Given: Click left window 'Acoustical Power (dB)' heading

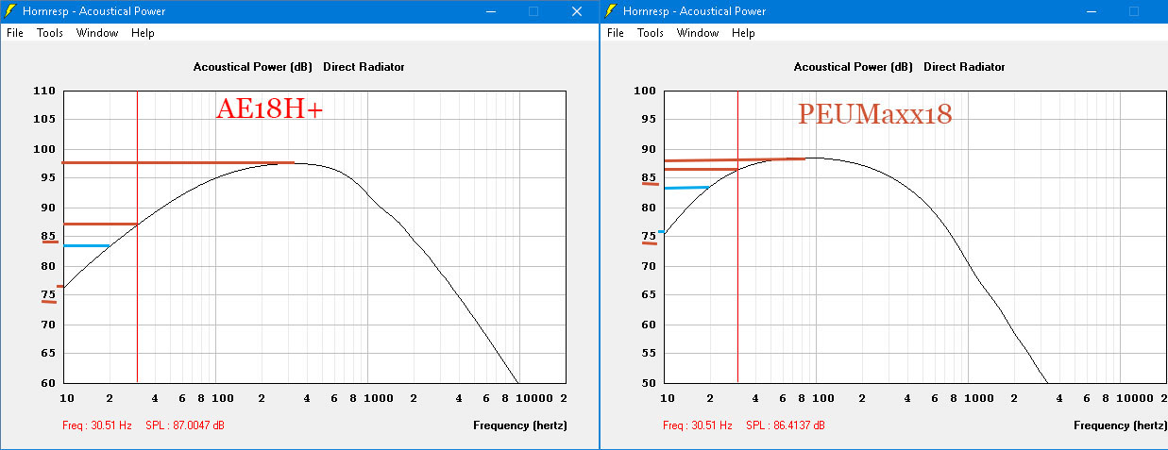Looking at the screenshot, I should pos(252,67).
